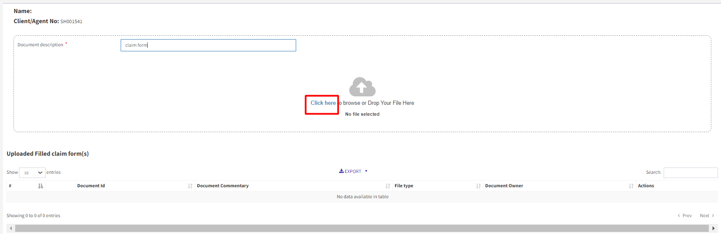Image resolution: width=721 pixels, height=234 pixels.
Task: Click the horizontal scrollbar right arrow
Action: 713,229
